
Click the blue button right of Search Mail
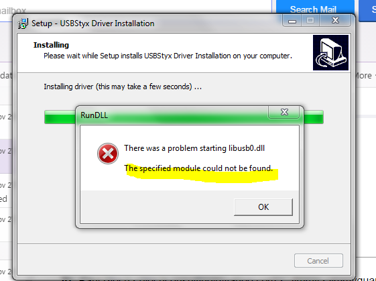click(367, 9)
